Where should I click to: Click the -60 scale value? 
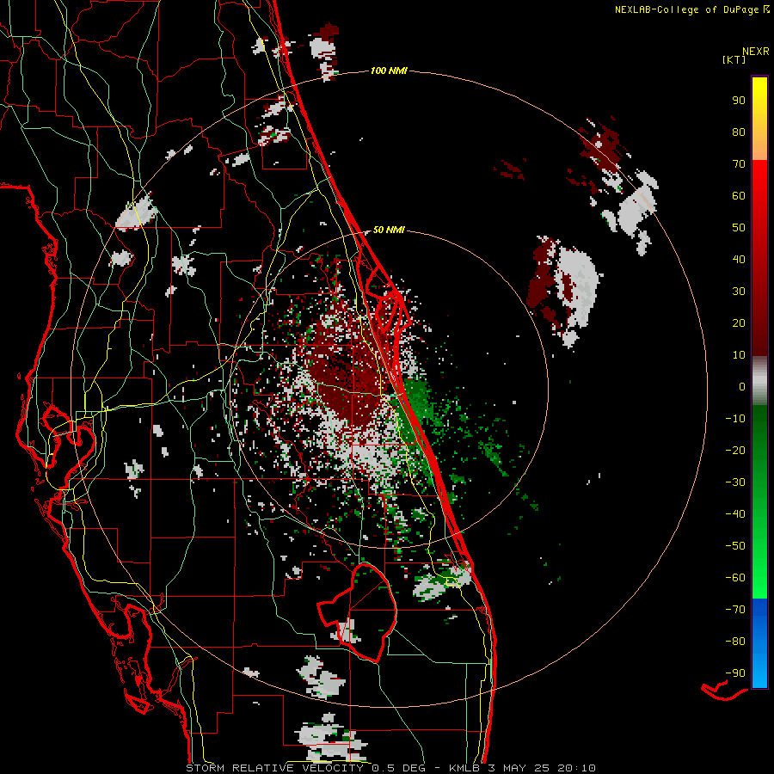(x=735, y=578)
